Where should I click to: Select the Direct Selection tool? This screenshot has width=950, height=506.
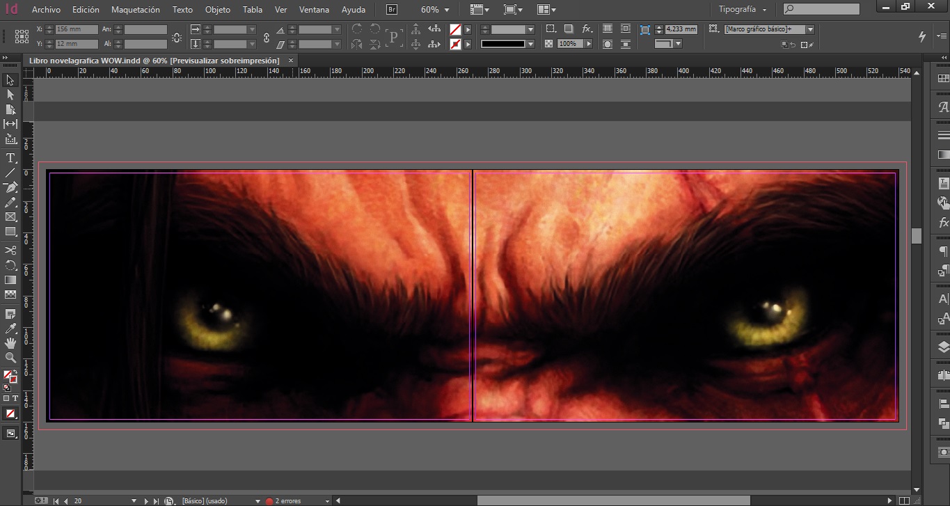[10, 95]
